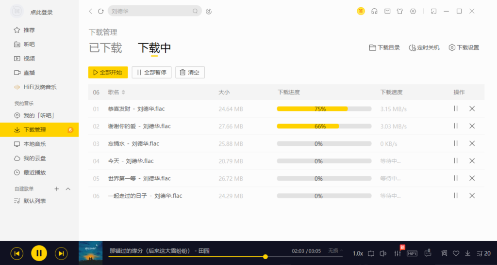
Task: Cancel download of 世界第一等
Action: (472, 178)
